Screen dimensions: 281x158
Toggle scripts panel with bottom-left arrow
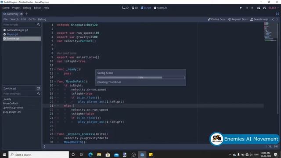pos(44,147)
